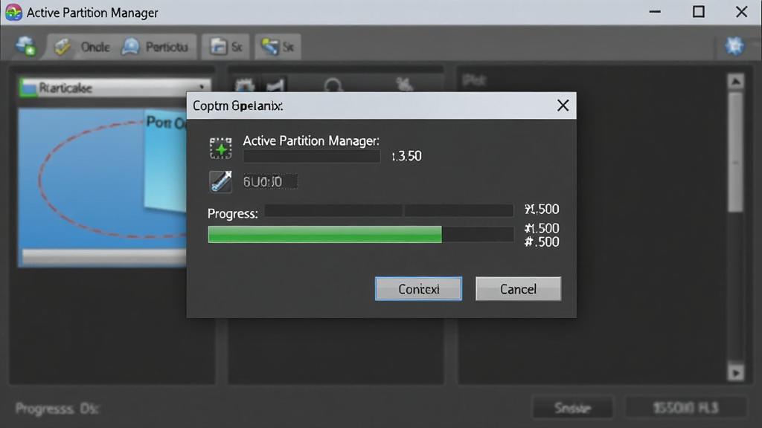762x428 pixels.
Task: Click the second Sx toolbar button with arrow icon
Action: (278, 47)
